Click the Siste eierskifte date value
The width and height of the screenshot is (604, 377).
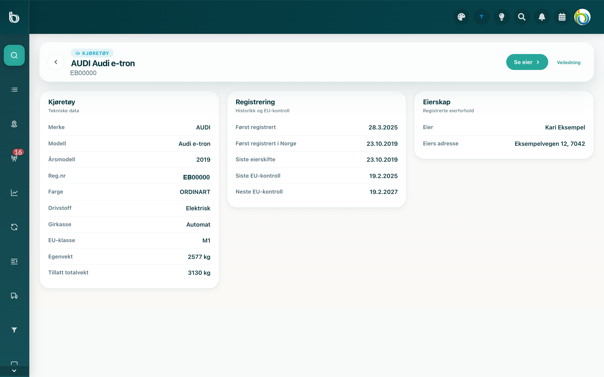tap(382, 160)
